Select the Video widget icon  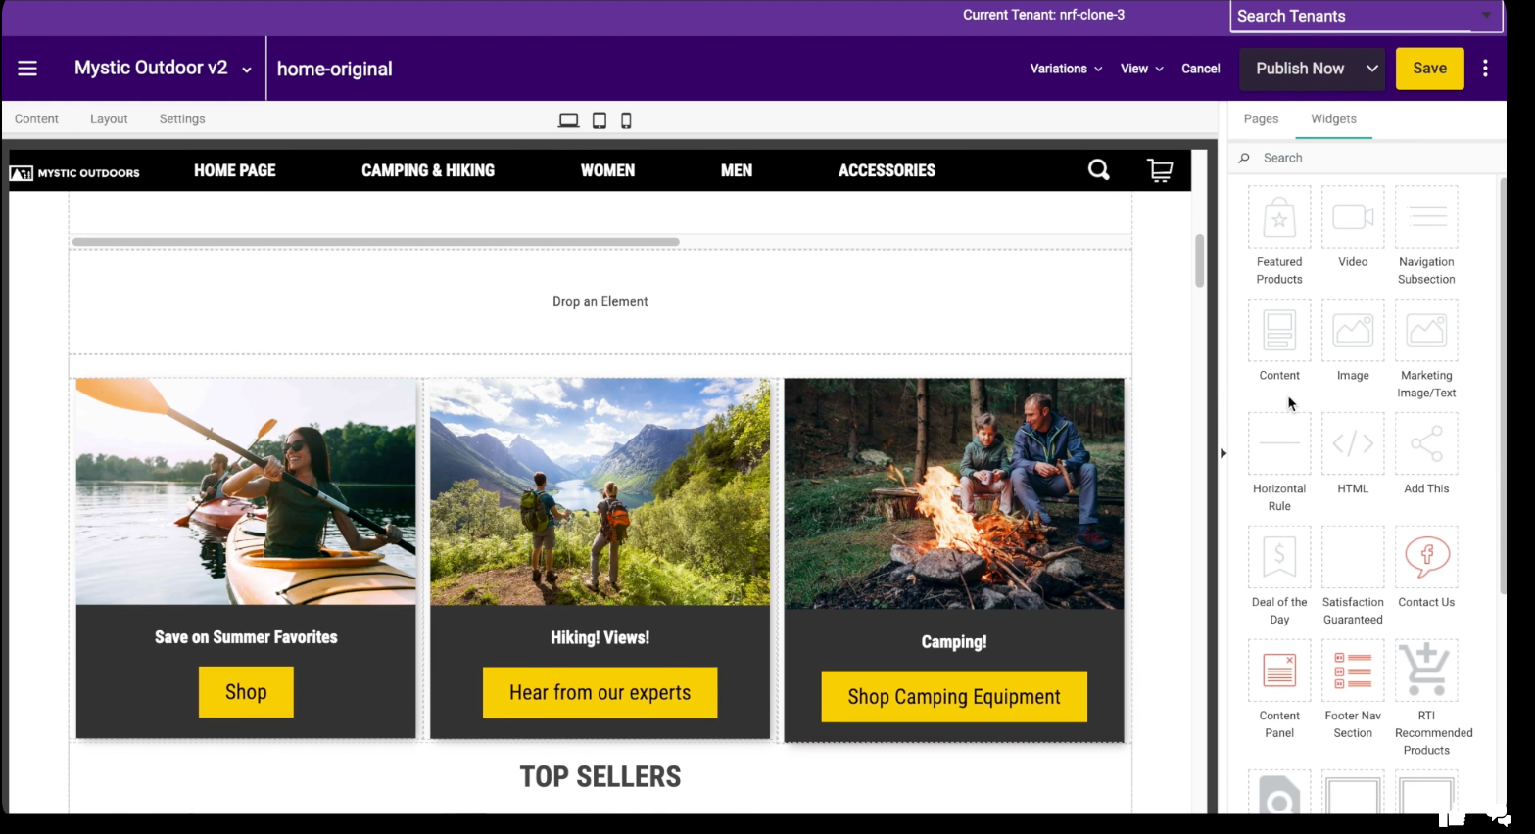[1353, 217]
